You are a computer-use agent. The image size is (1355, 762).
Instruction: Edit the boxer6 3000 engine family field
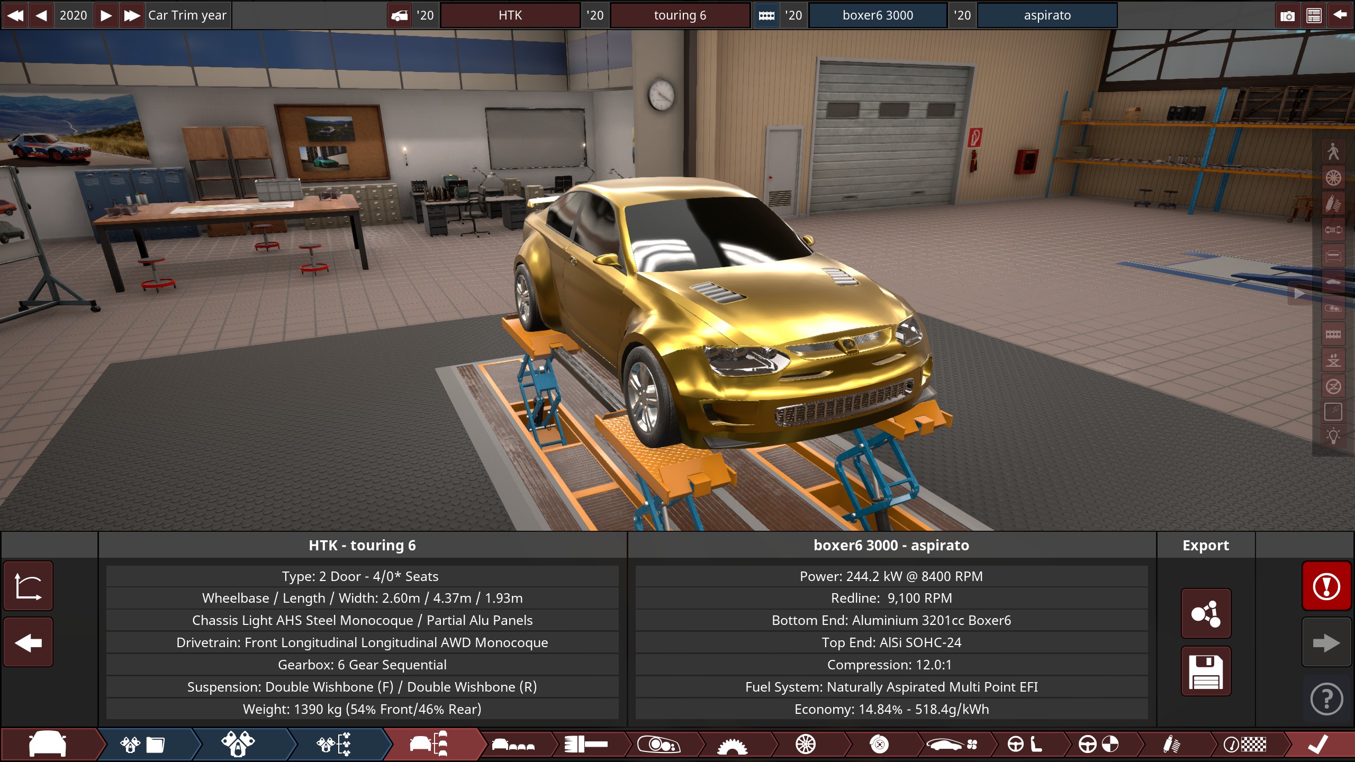pos(878,15)
